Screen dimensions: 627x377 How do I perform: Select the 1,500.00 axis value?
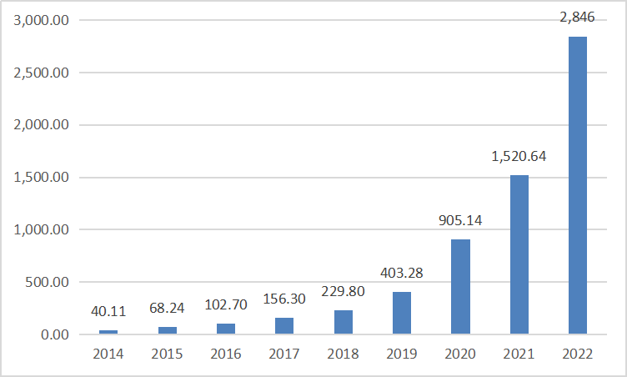coord(41,178)
